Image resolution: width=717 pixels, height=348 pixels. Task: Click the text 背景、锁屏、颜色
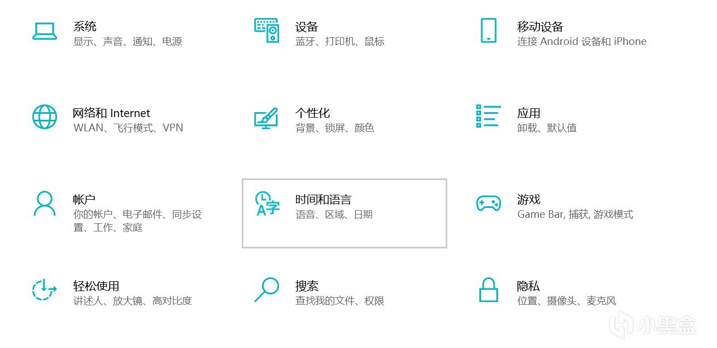pos(335,128)
